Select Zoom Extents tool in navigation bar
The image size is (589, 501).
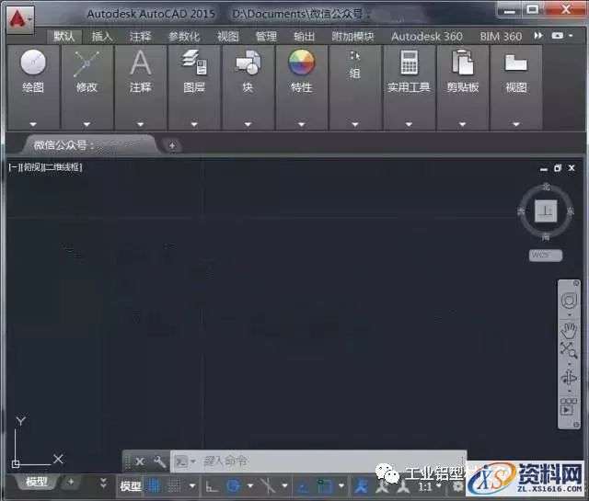pyautogui.click(x=569, y=349)
